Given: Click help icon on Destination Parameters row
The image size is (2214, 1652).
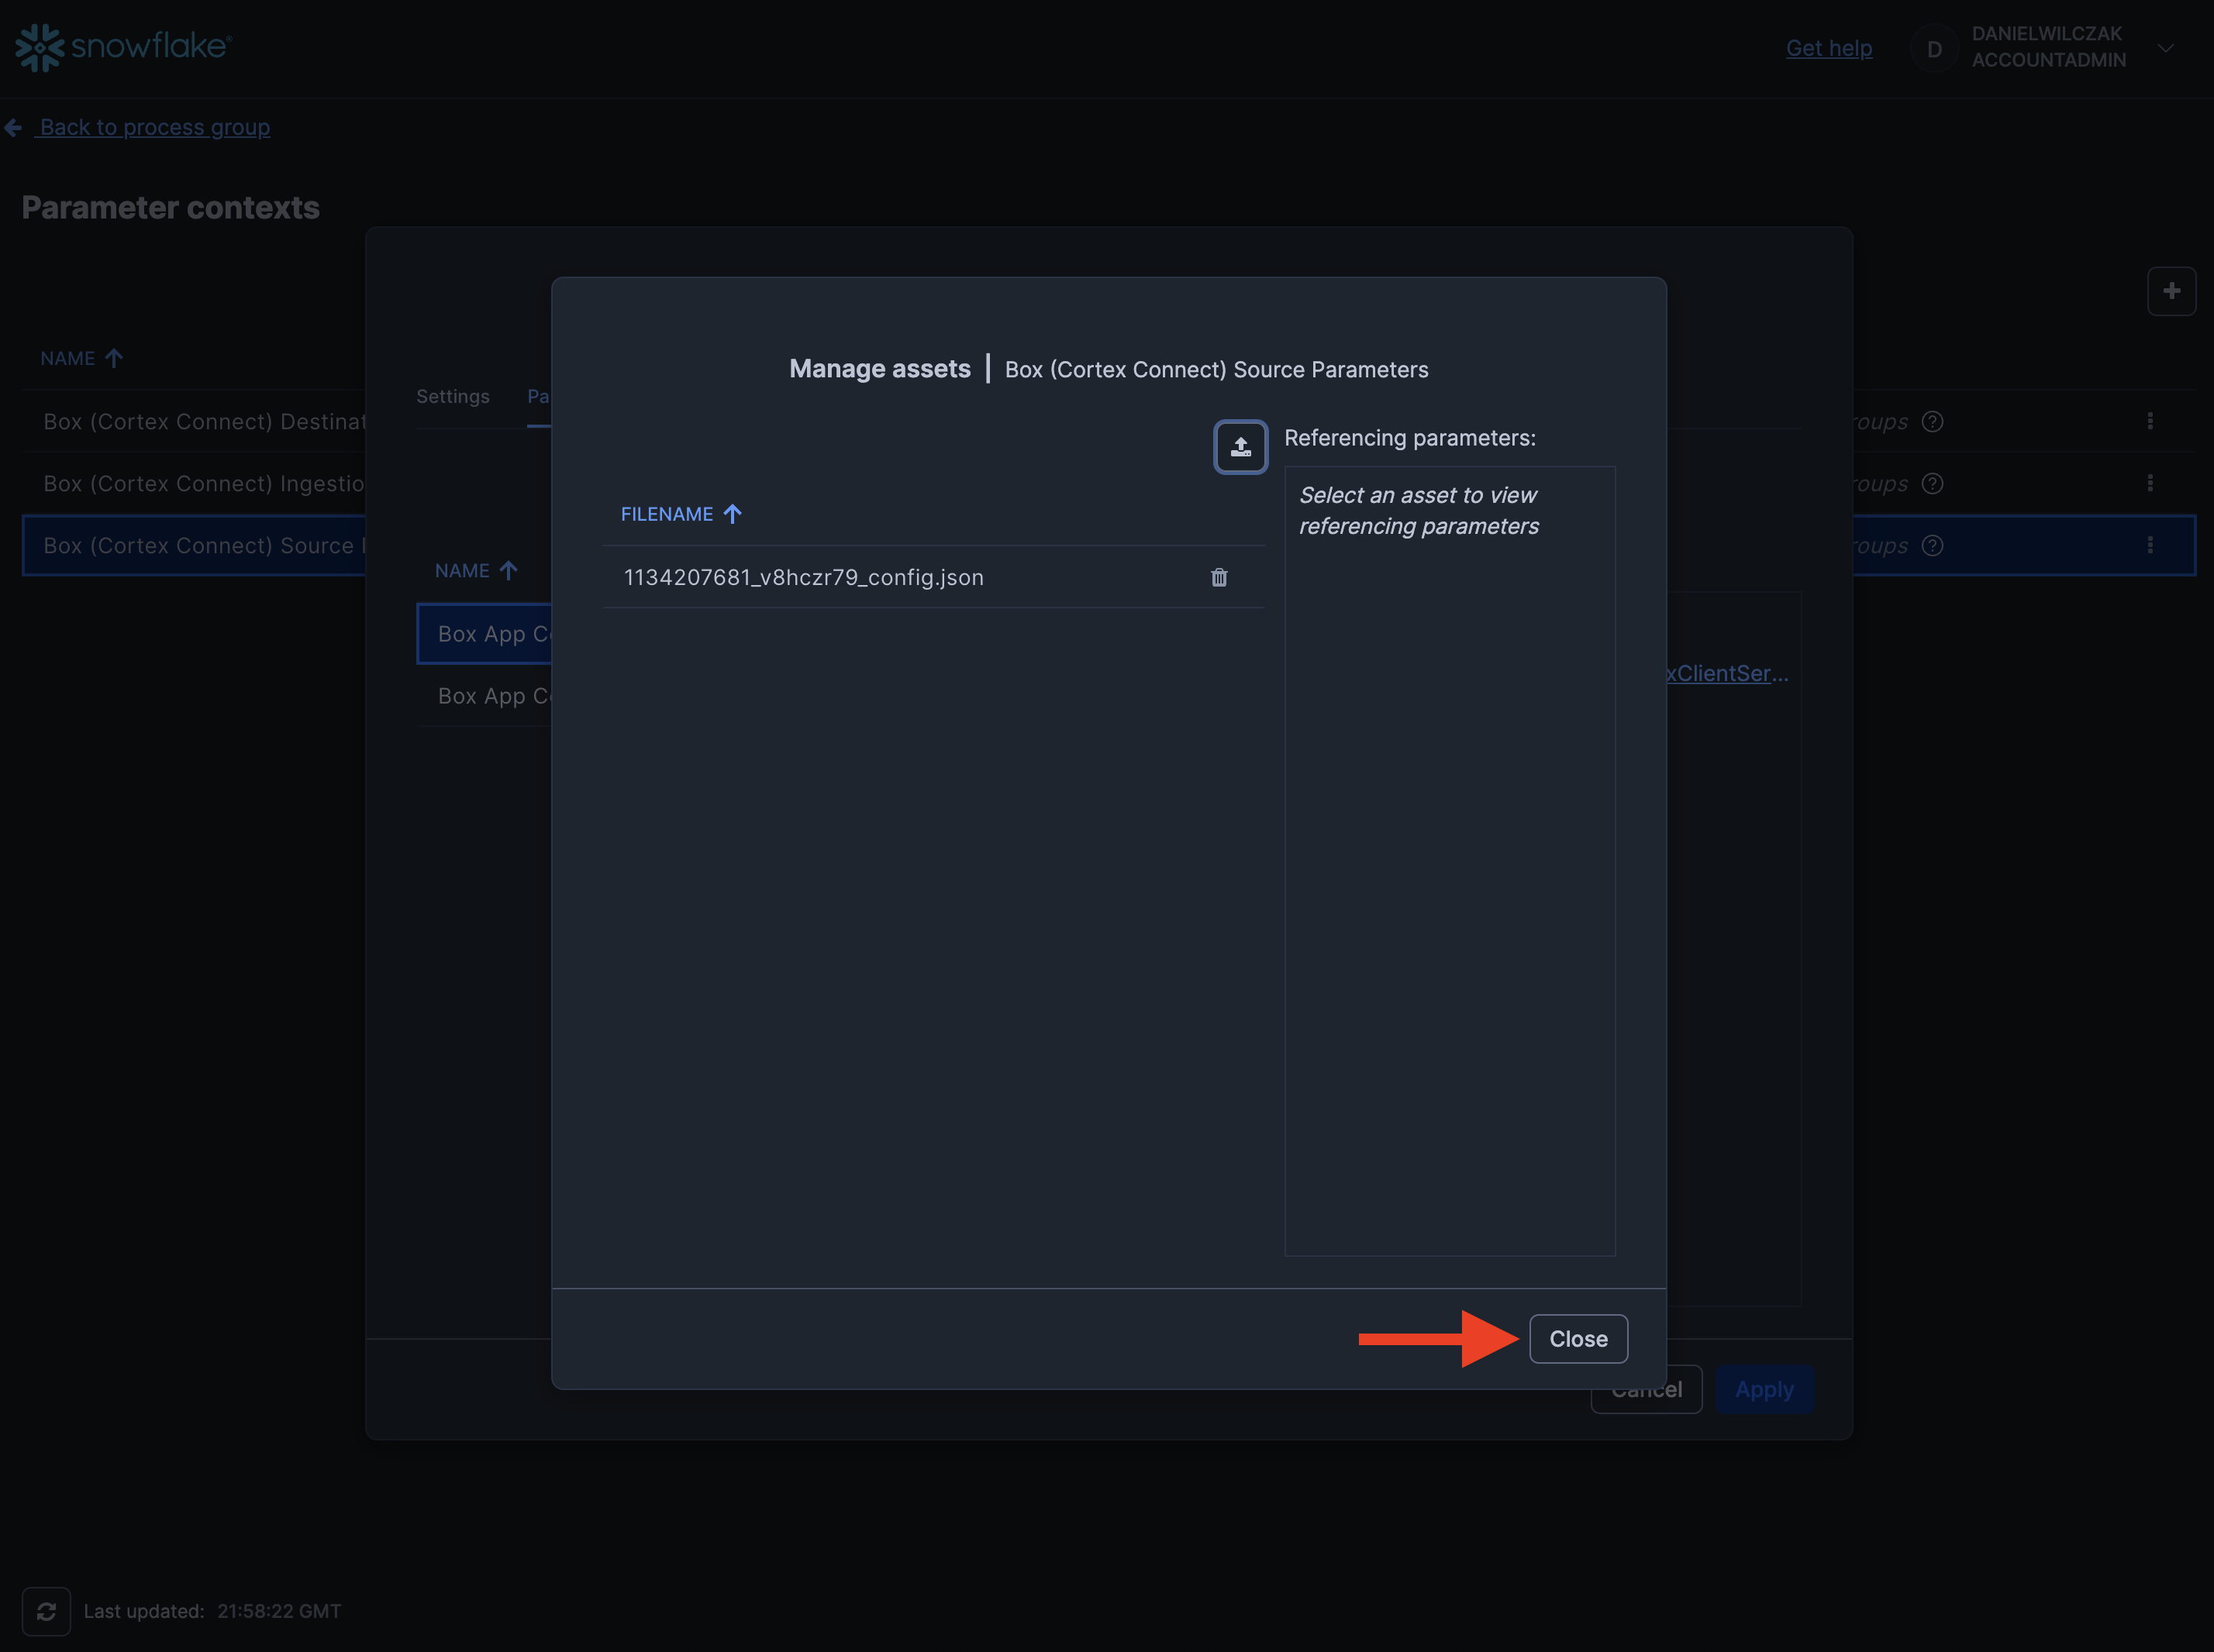Looking at the screenshot, I should click(x=1932, y=421).
